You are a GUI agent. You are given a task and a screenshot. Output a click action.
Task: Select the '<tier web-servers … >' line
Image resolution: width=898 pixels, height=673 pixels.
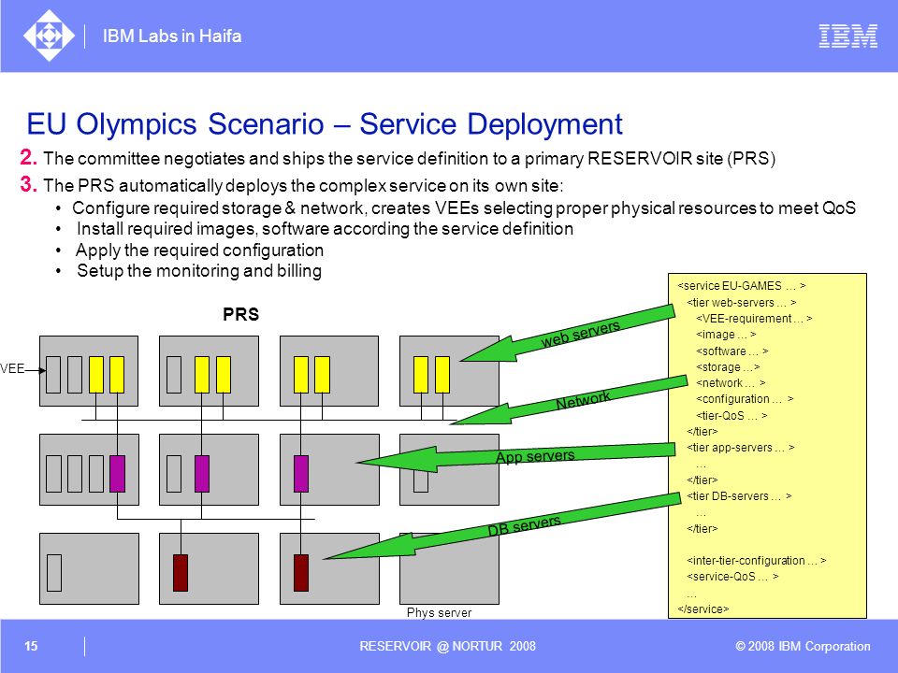[741, 302]
